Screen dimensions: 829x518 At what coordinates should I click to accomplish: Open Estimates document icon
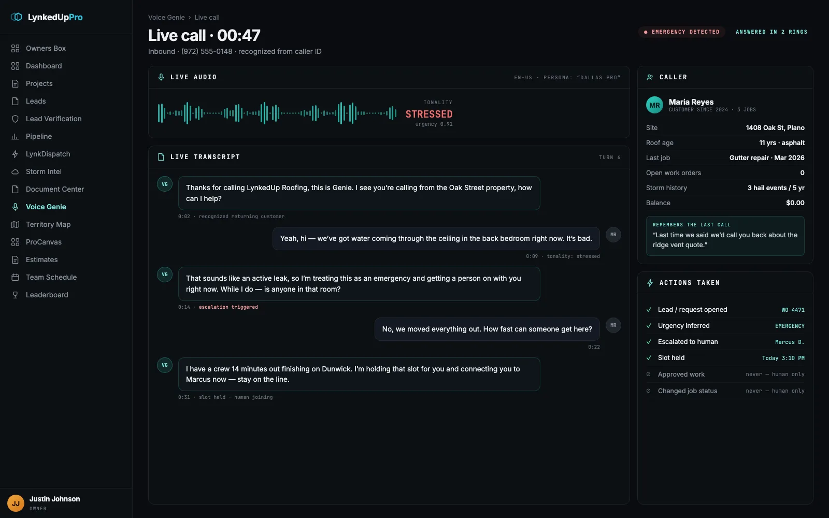(15, 260)
